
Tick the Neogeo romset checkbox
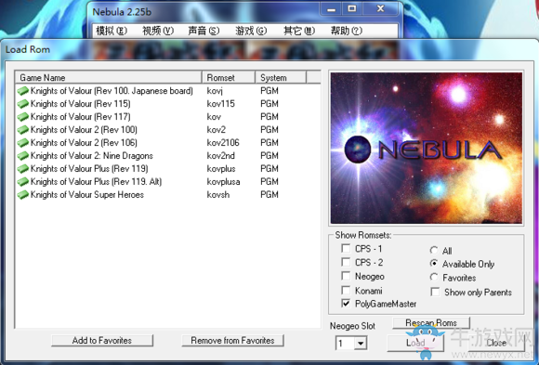[x=346, y=276]
